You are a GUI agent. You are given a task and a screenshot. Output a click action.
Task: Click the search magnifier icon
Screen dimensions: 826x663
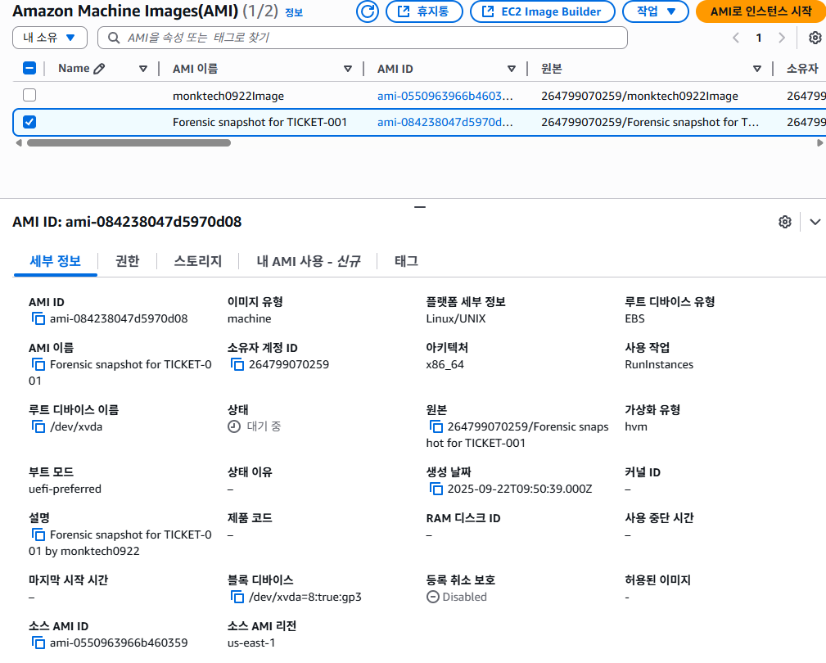(113, 38)
